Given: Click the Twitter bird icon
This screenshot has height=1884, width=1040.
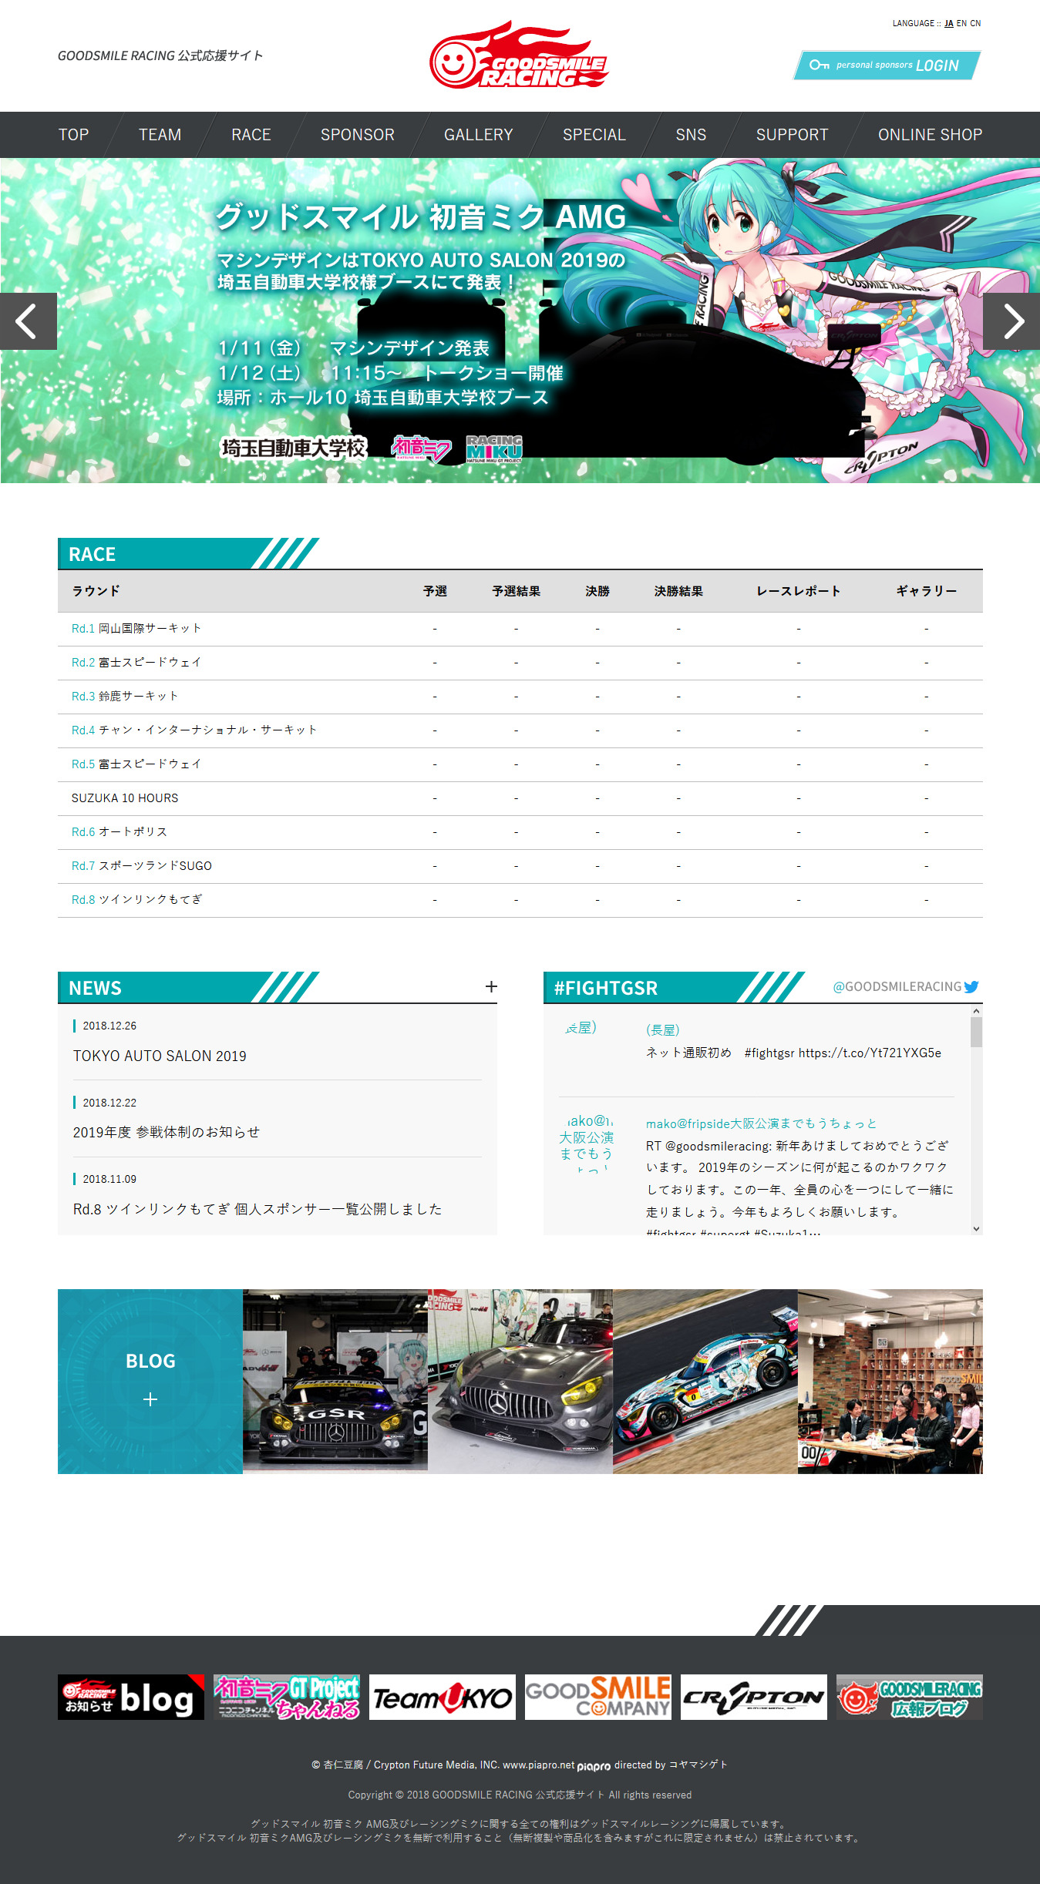Looking at the screenshot, I should click(971, 986).
